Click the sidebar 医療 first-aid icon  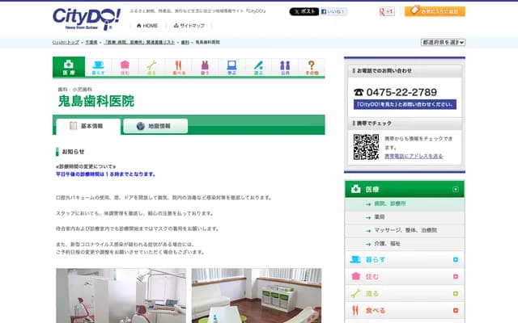coord(356,189)
